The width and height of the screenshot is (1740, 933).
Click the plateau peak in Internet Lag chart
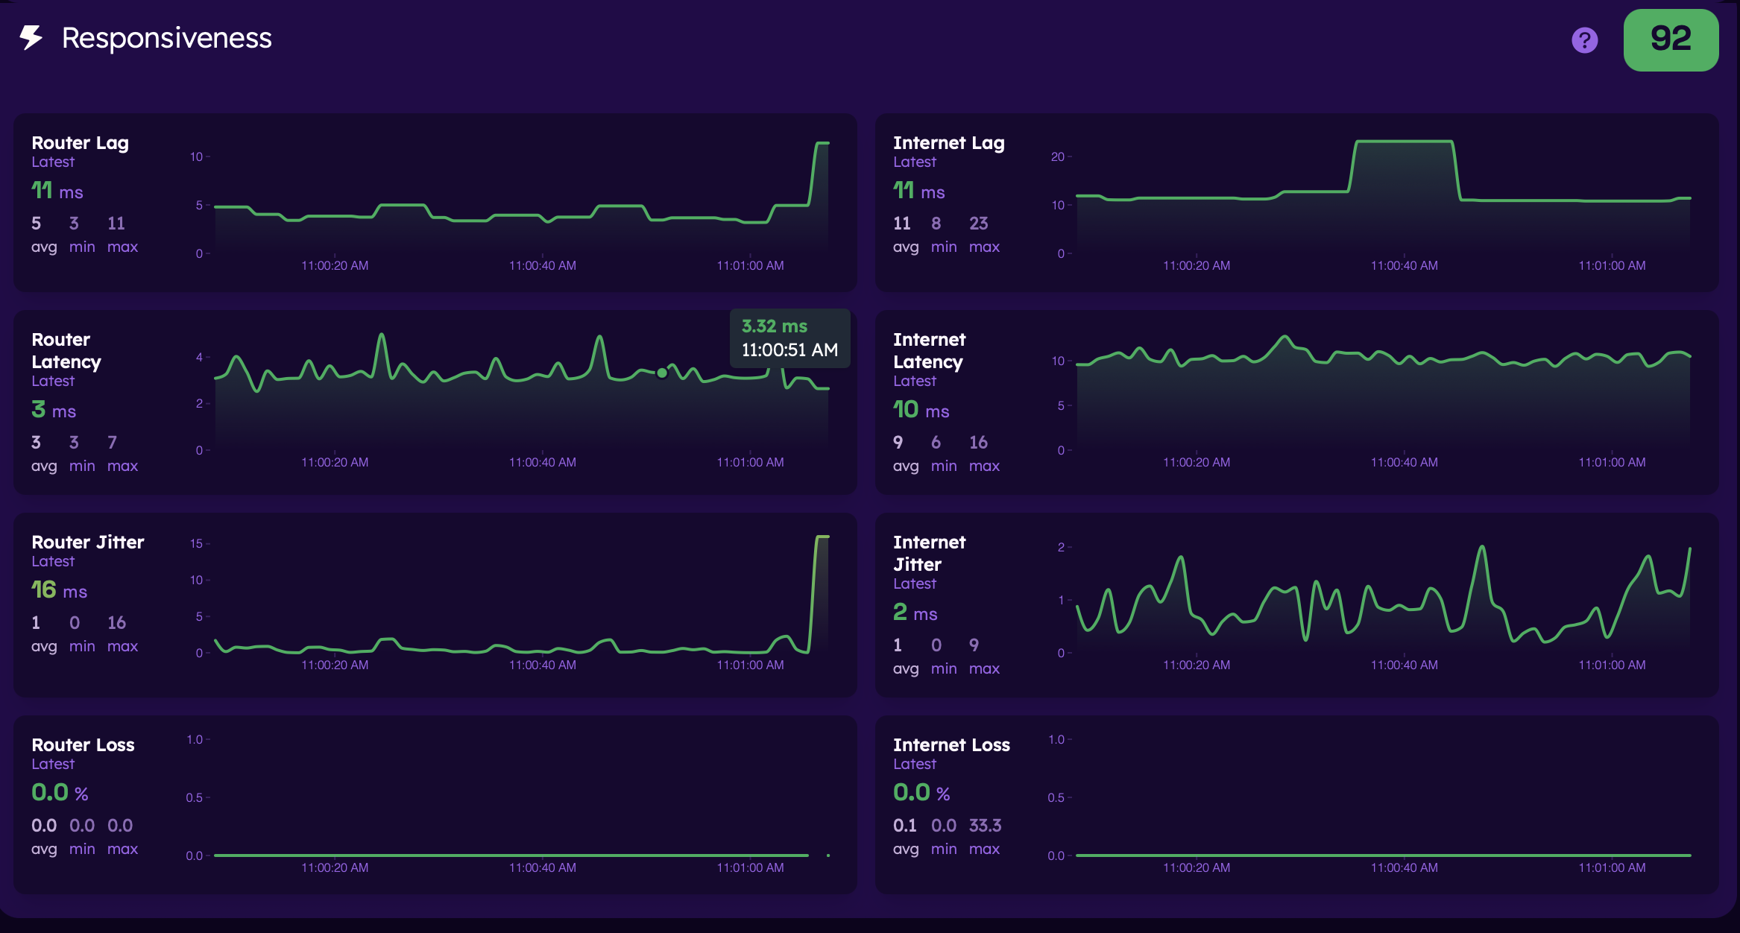[1404, 141]
